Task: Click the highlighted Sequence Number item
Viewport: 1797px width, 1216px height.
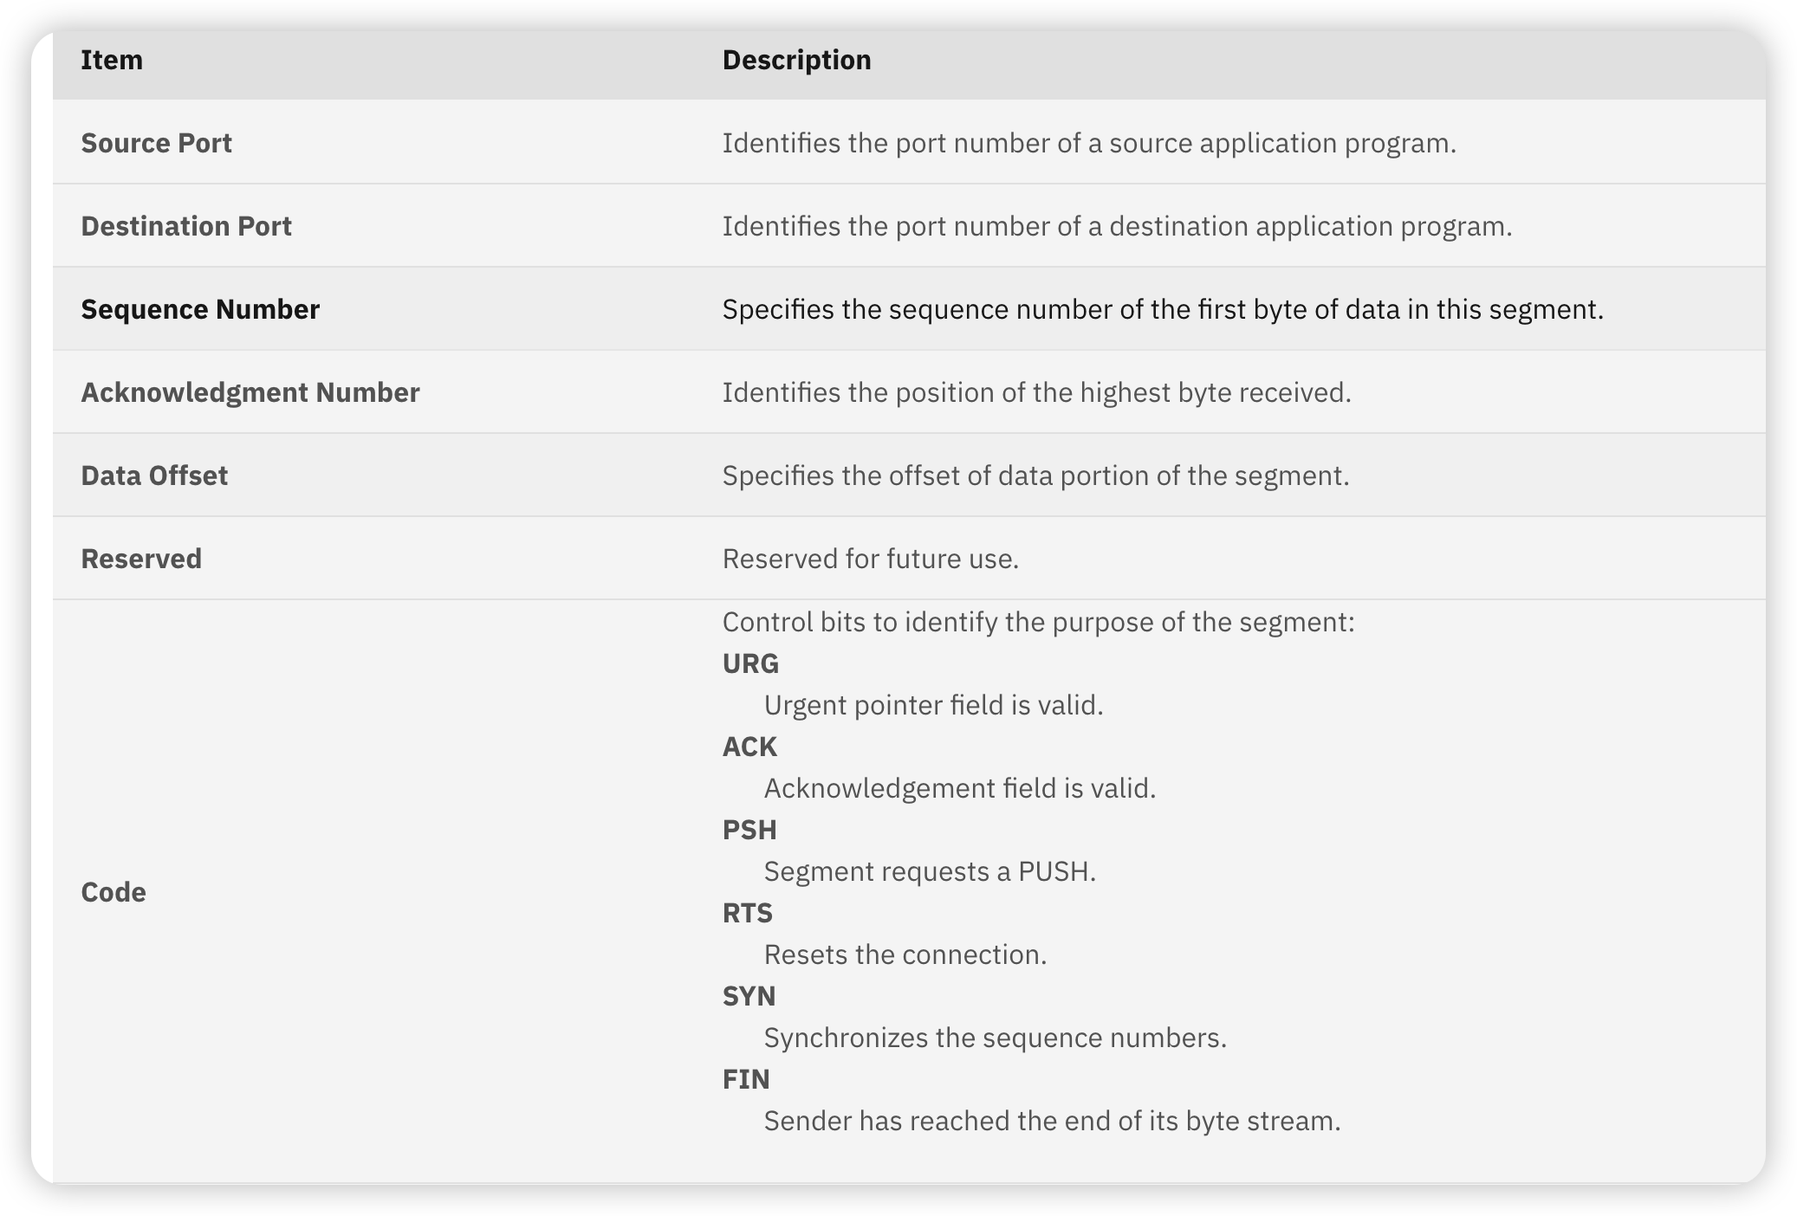Action: coord(200,309)
